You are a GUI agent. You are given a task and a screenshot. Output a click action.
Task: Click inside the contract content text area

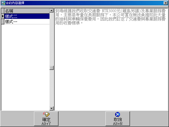pyautogui.click(x=111, y=59)
